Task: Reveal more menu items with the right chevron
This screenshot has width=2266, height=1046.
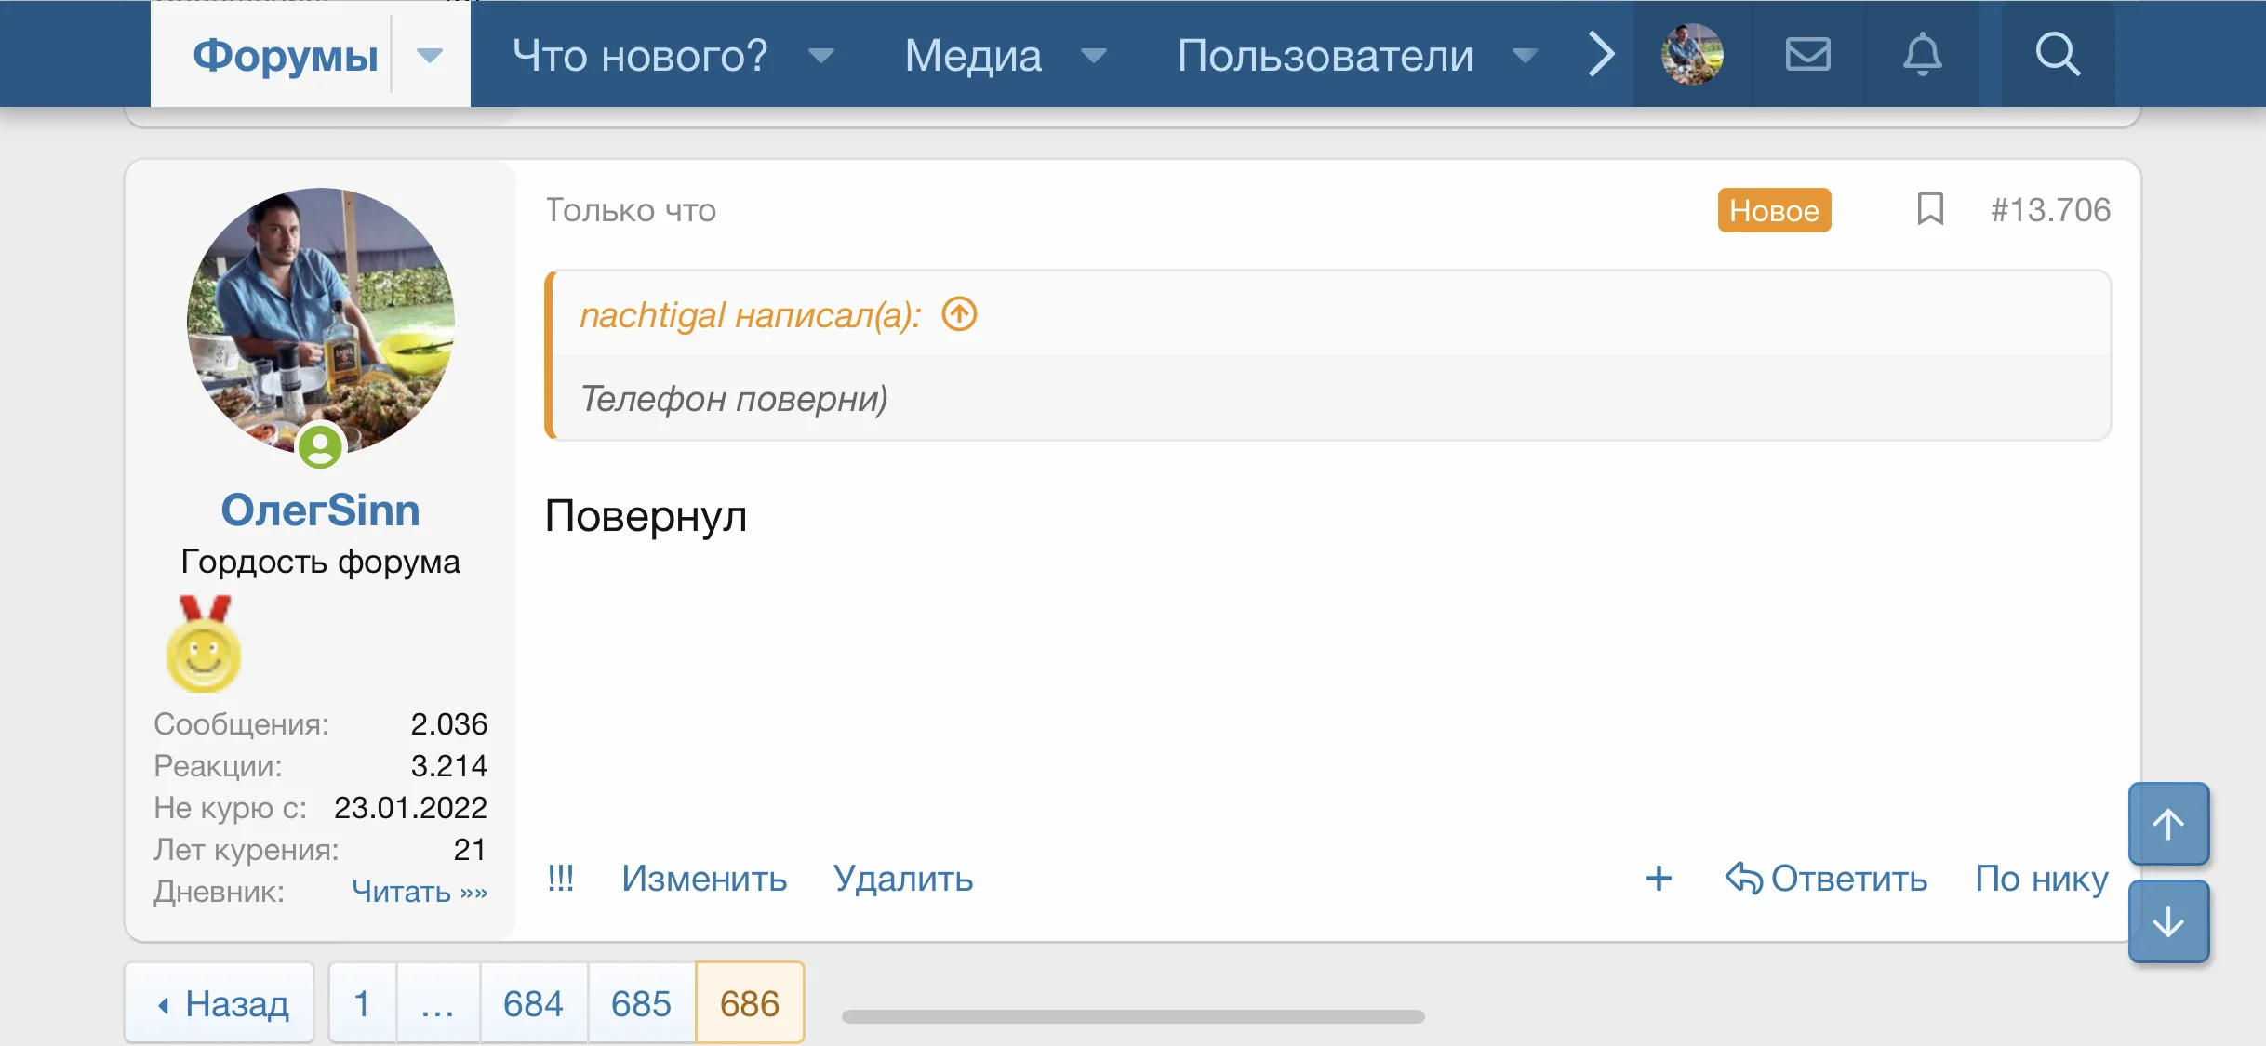Action: click(1600, 54)
